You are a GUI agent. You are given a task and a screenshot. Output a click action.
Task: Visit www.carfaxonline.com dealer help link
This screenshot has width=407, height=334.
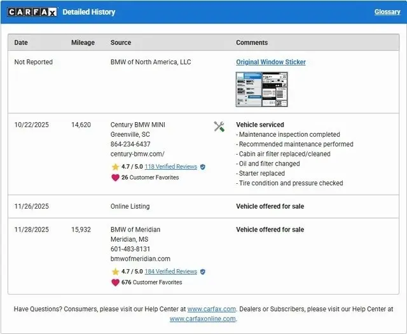[x=202, y=319]
